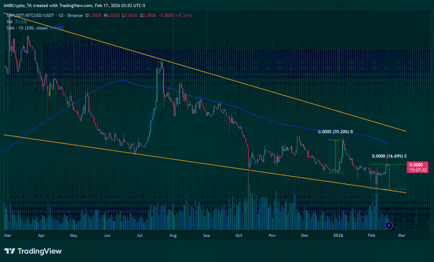The width and height of the screenshot is (434, 262).
Task: Click the Feb label on time axis
Action: (x=371, y=235)
